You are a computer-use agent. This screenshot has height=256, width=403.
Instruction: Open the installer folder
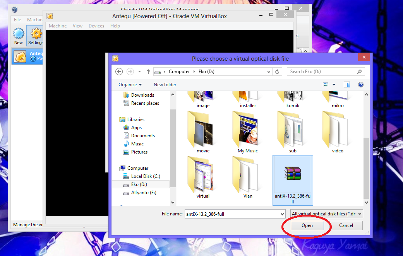tap(248, 100)
